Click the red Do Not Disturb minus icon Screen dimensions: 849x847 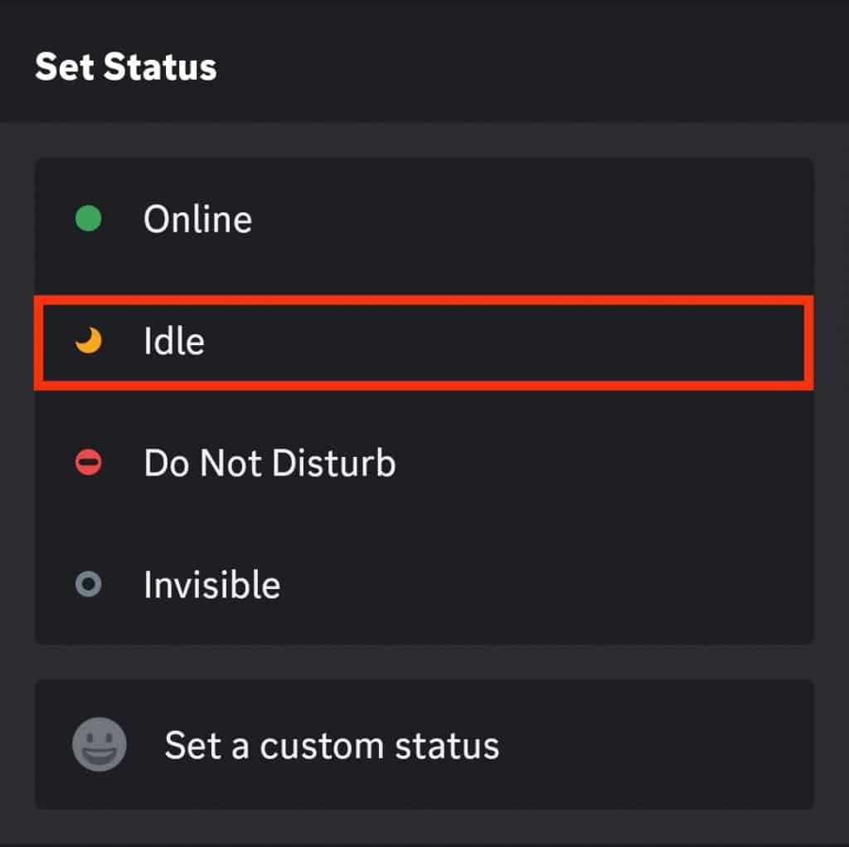90,462
